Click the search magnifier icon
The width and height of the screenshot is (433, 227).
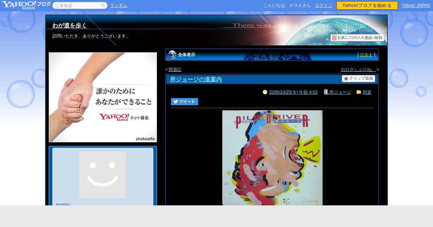tap(103, 5)
